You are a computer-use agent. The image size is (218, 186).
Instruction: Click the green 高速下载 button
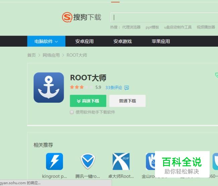point(88,101)
